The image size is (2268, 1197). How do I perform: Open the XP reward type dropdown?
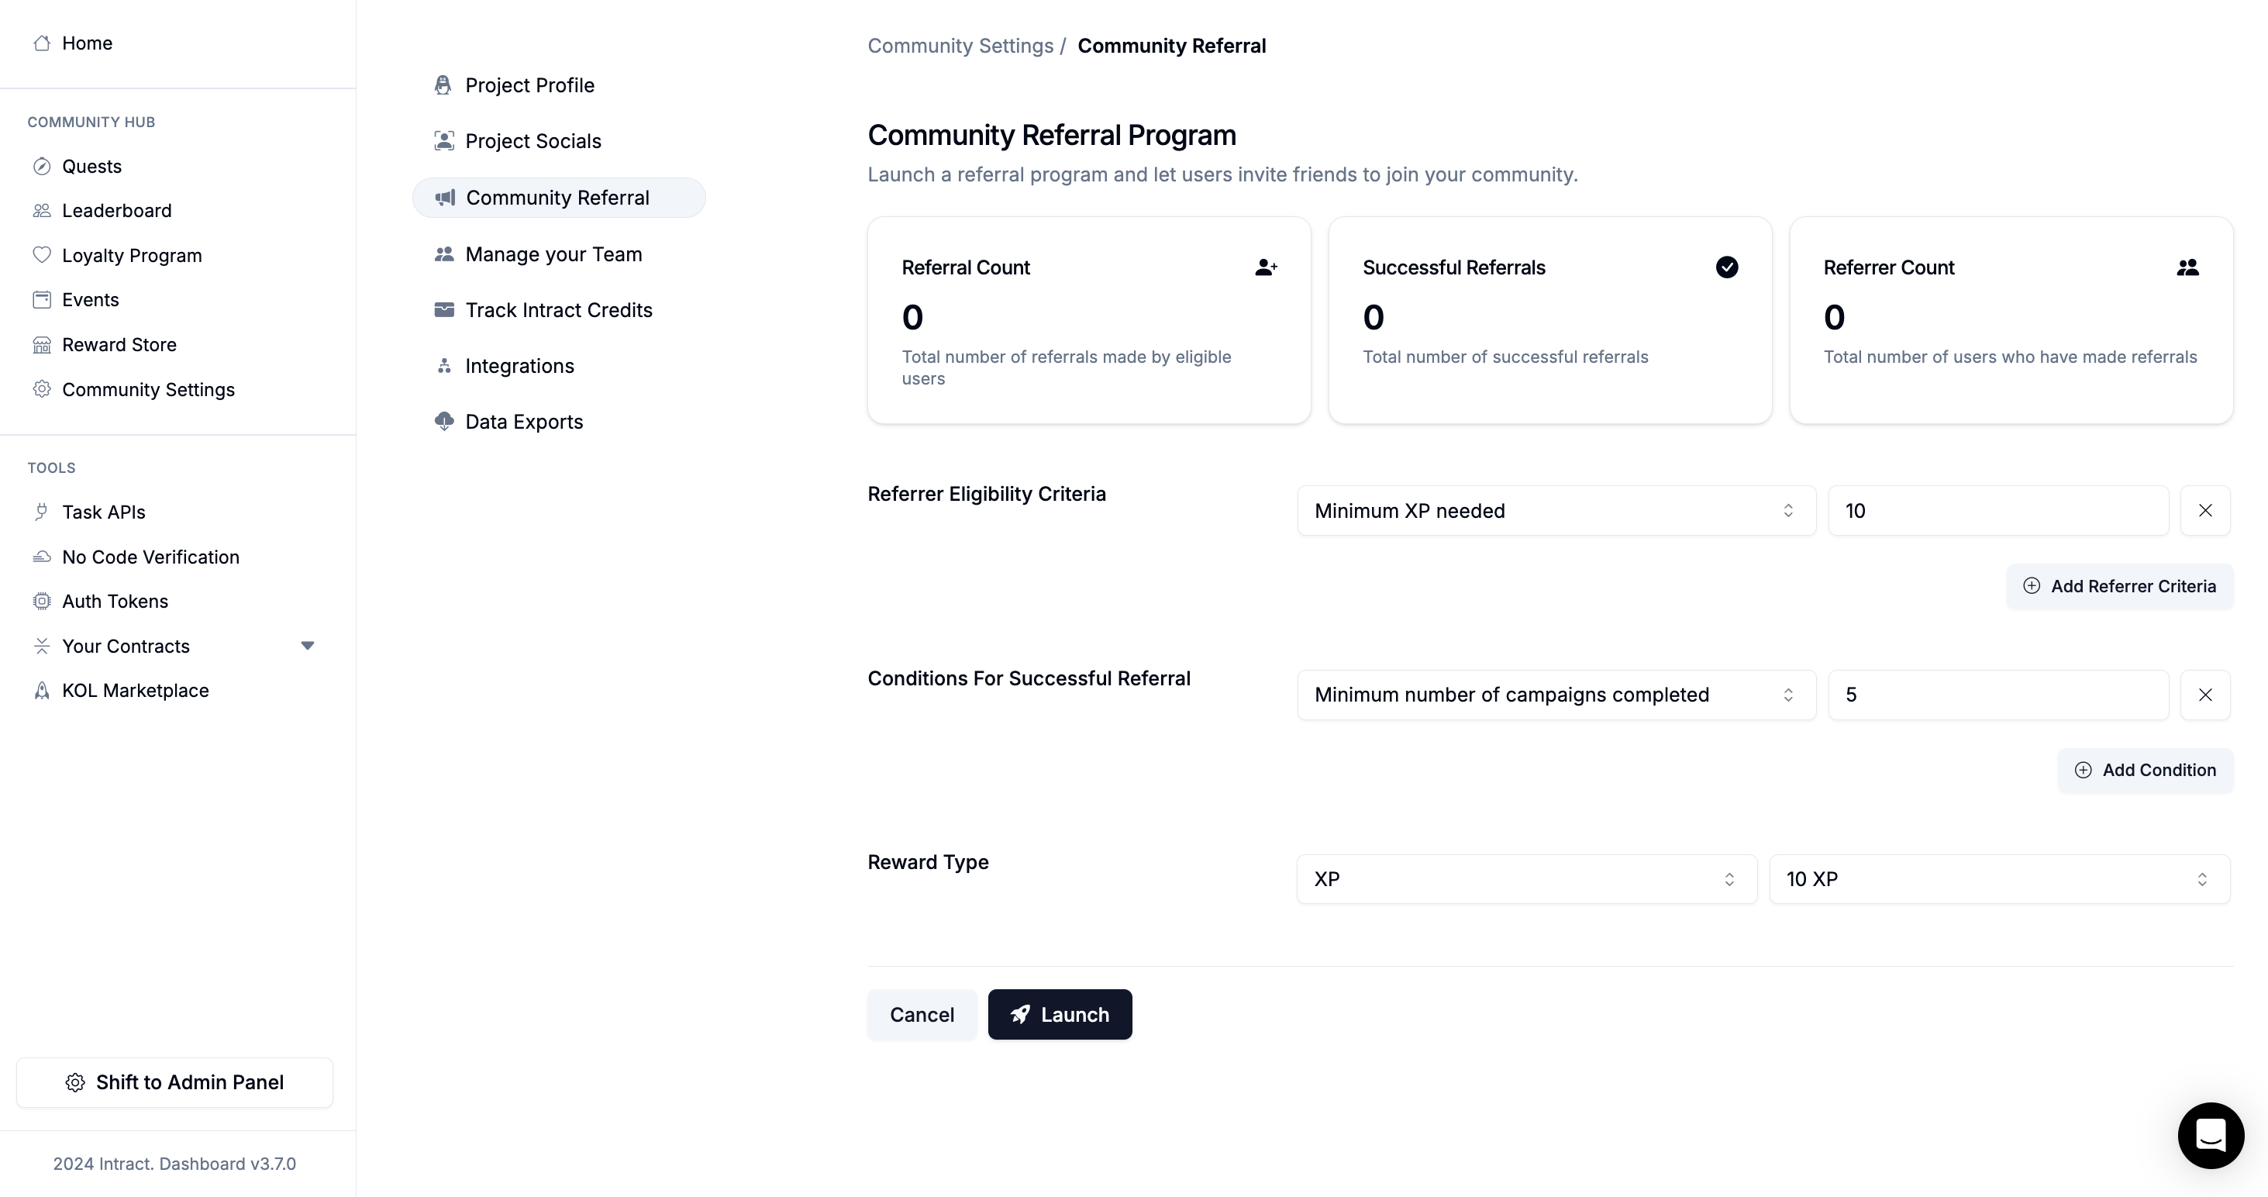[x=1525, y=879]
